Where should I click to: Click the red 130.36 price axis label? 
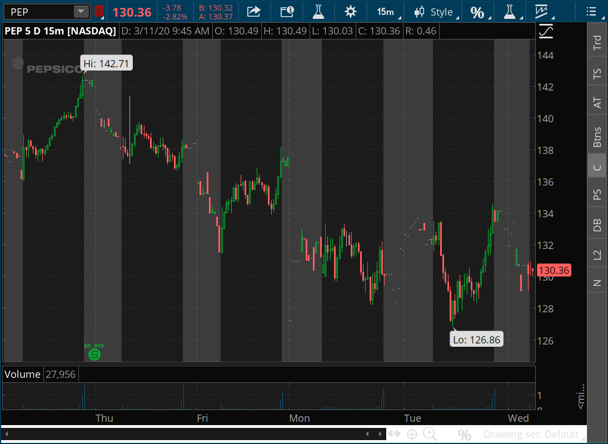pos(554,270)
